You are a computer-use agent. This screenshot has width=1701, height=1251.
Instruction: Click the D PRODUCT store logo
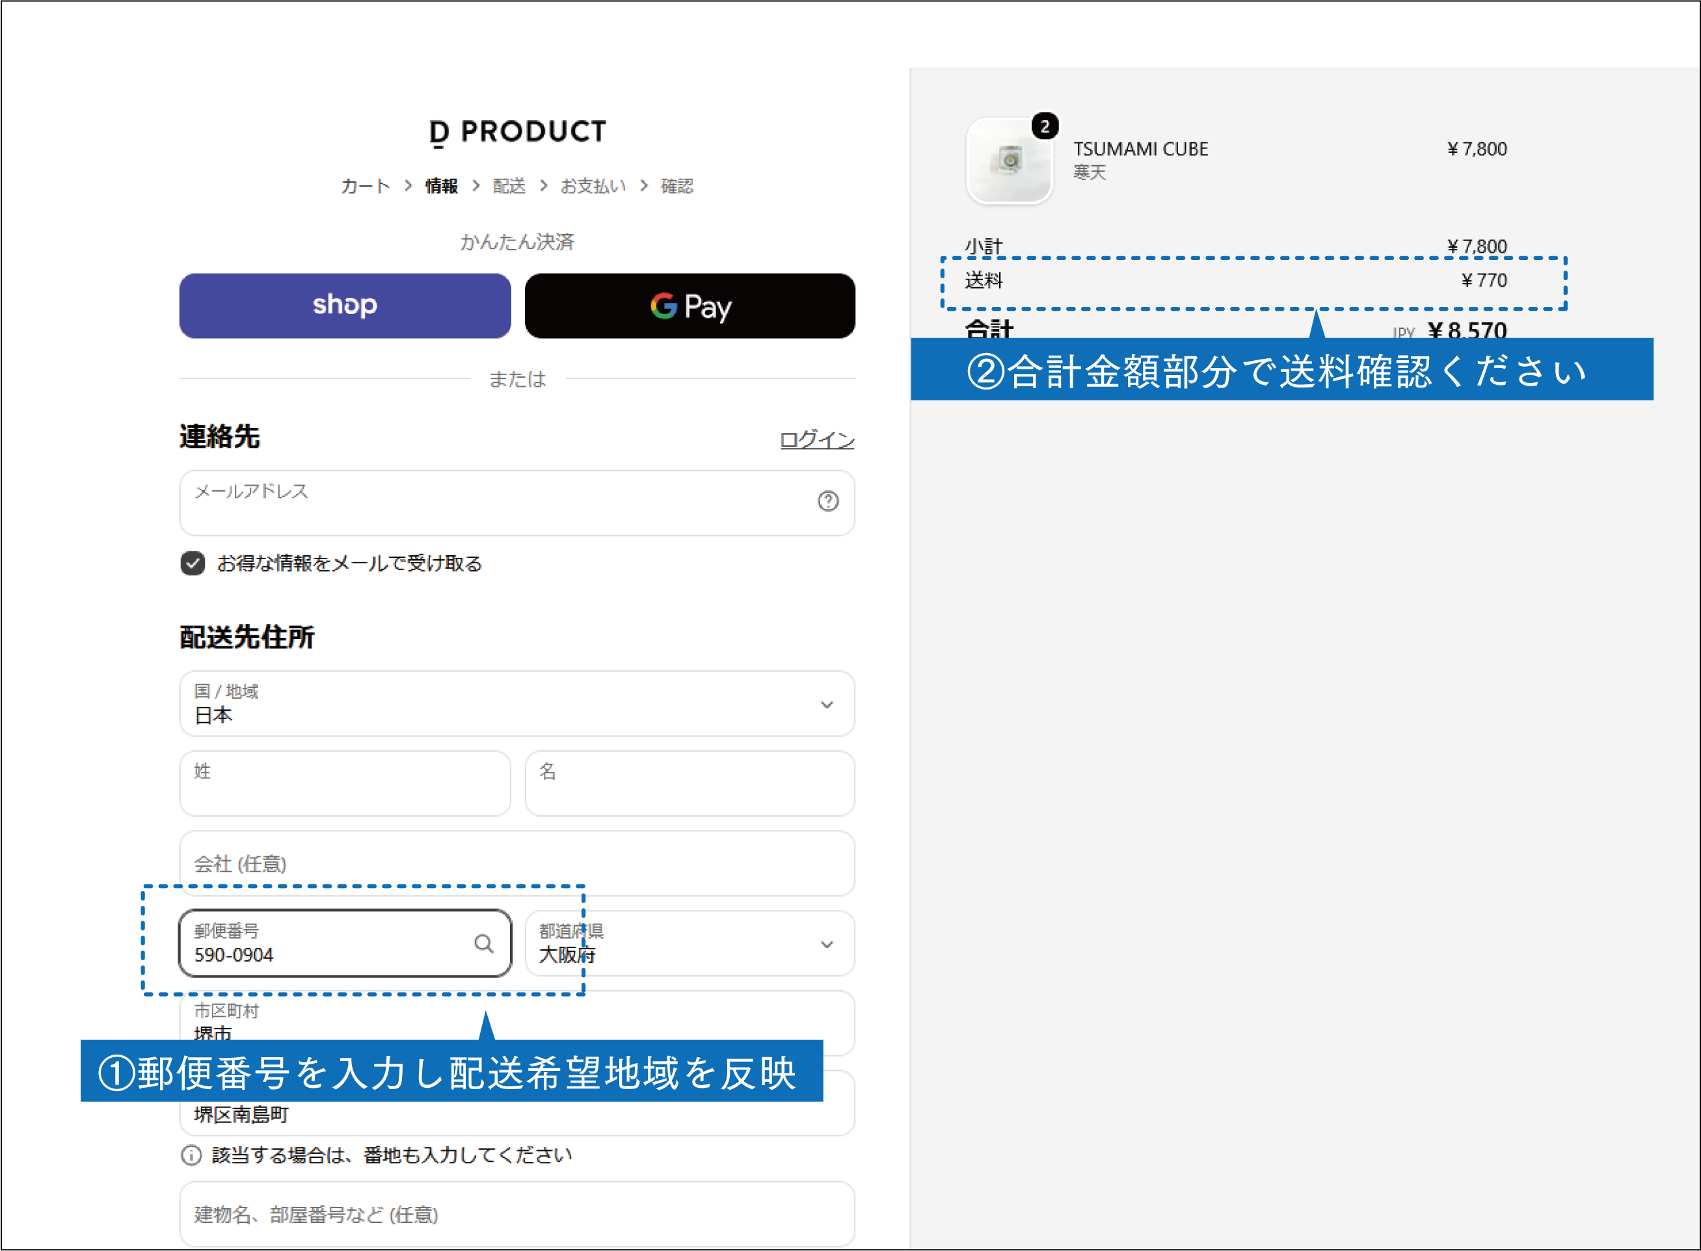(x=518, y=132)
